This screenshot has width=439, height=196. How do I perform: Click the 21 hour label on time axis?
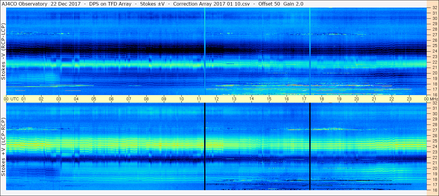[x=374, y=99]
